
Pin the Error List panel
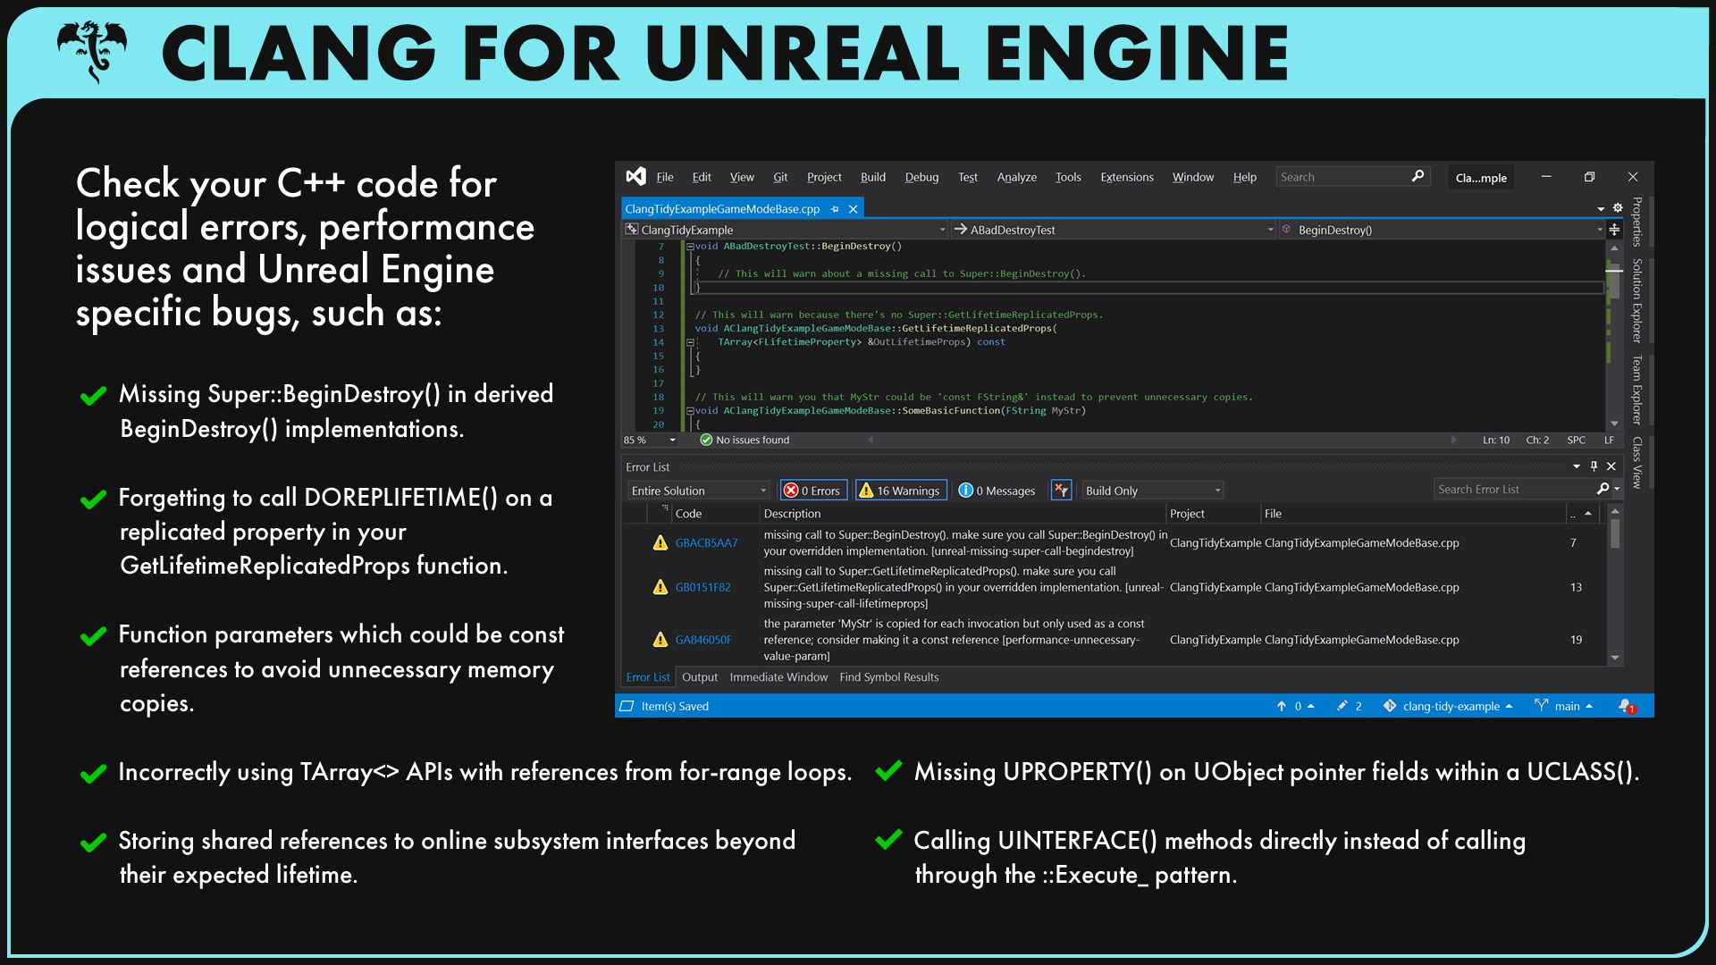1594,466
